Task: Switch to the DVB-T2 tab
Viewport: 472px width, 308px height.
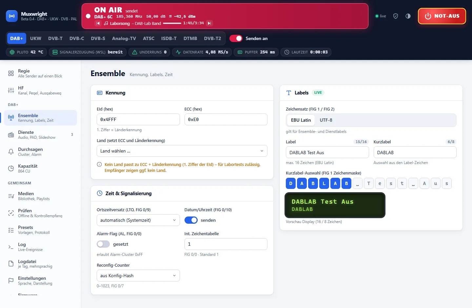Action: [x=212, y=38]
